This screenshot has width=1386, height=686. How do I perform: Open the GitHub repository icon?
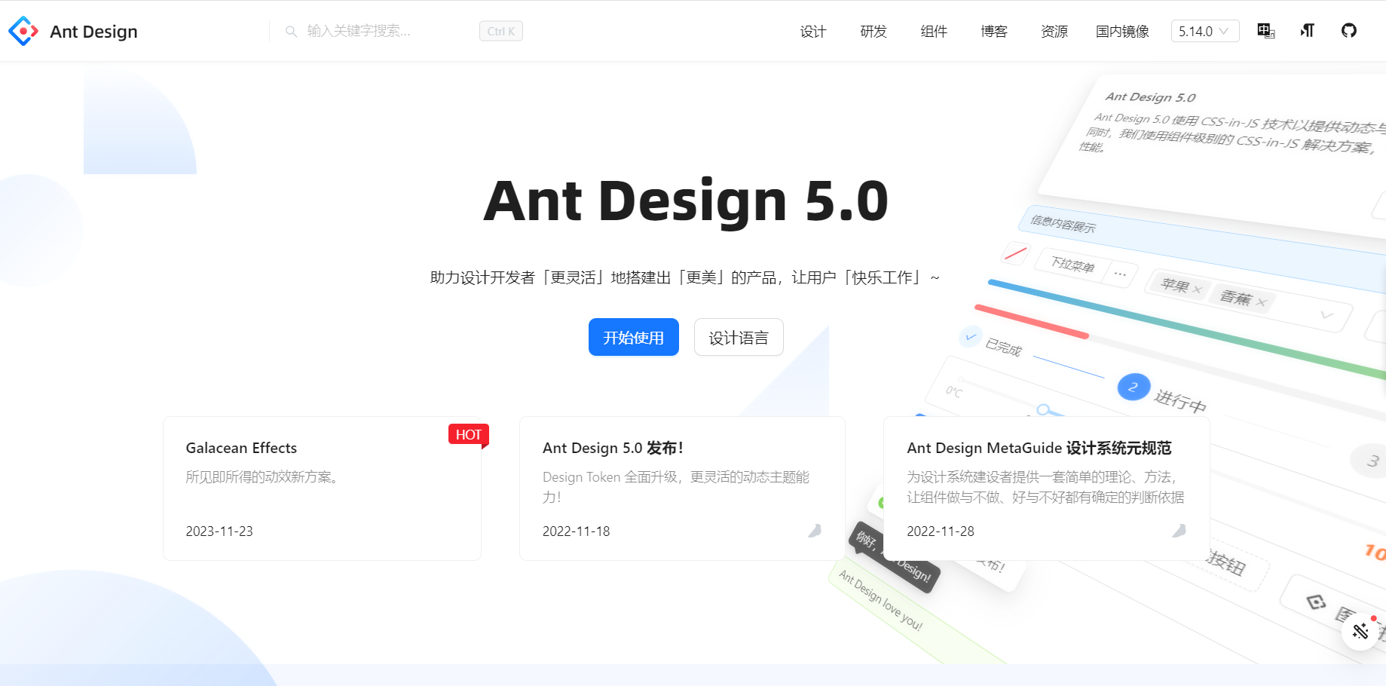1349,31
